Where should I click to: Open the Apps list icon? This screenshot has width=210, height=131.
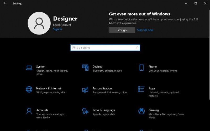click(141, 89)
